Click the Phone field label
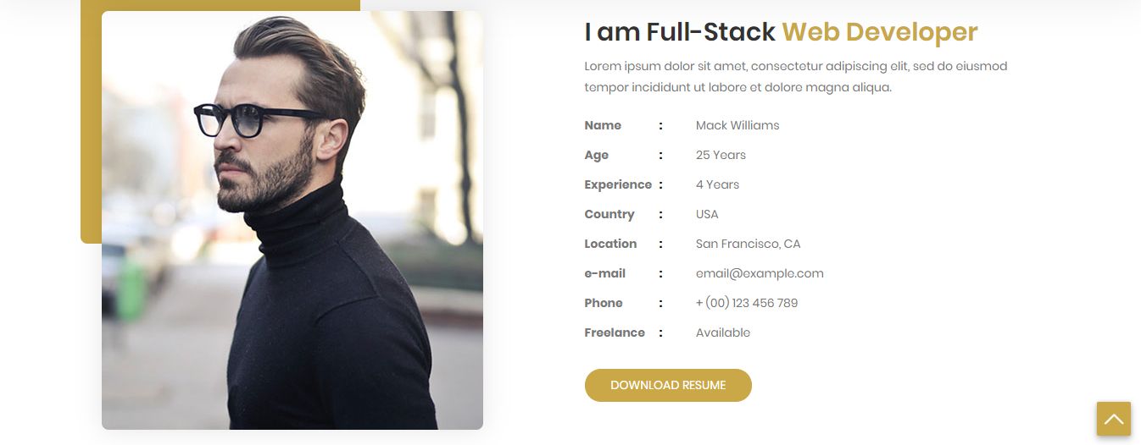This screenshot has width=1141, height=445. coord(603,303)
